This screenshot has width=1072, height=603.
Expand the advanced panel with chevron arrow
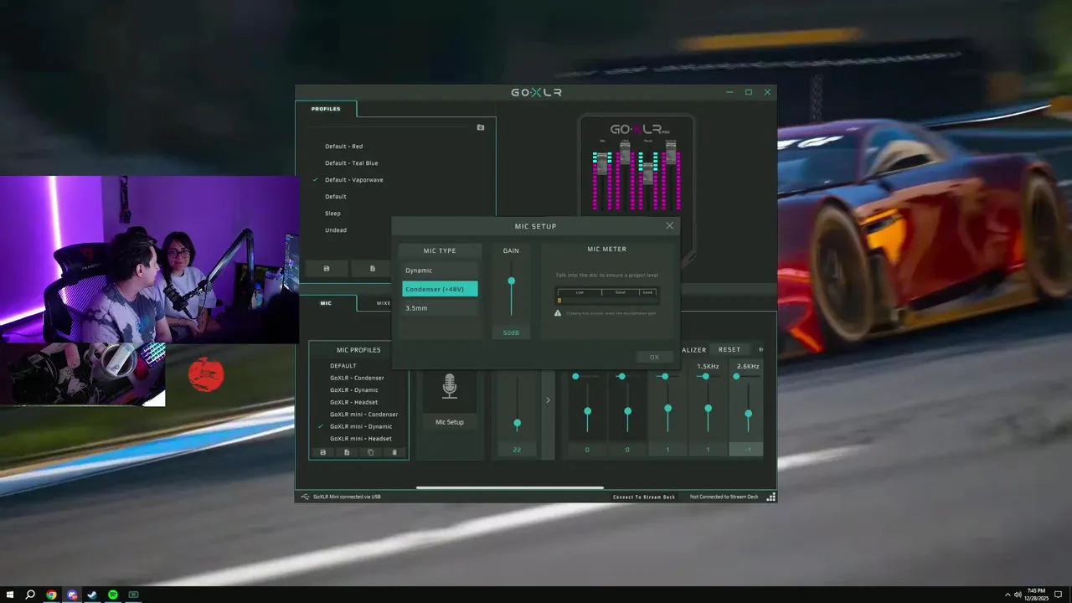[x=548, y=400]
